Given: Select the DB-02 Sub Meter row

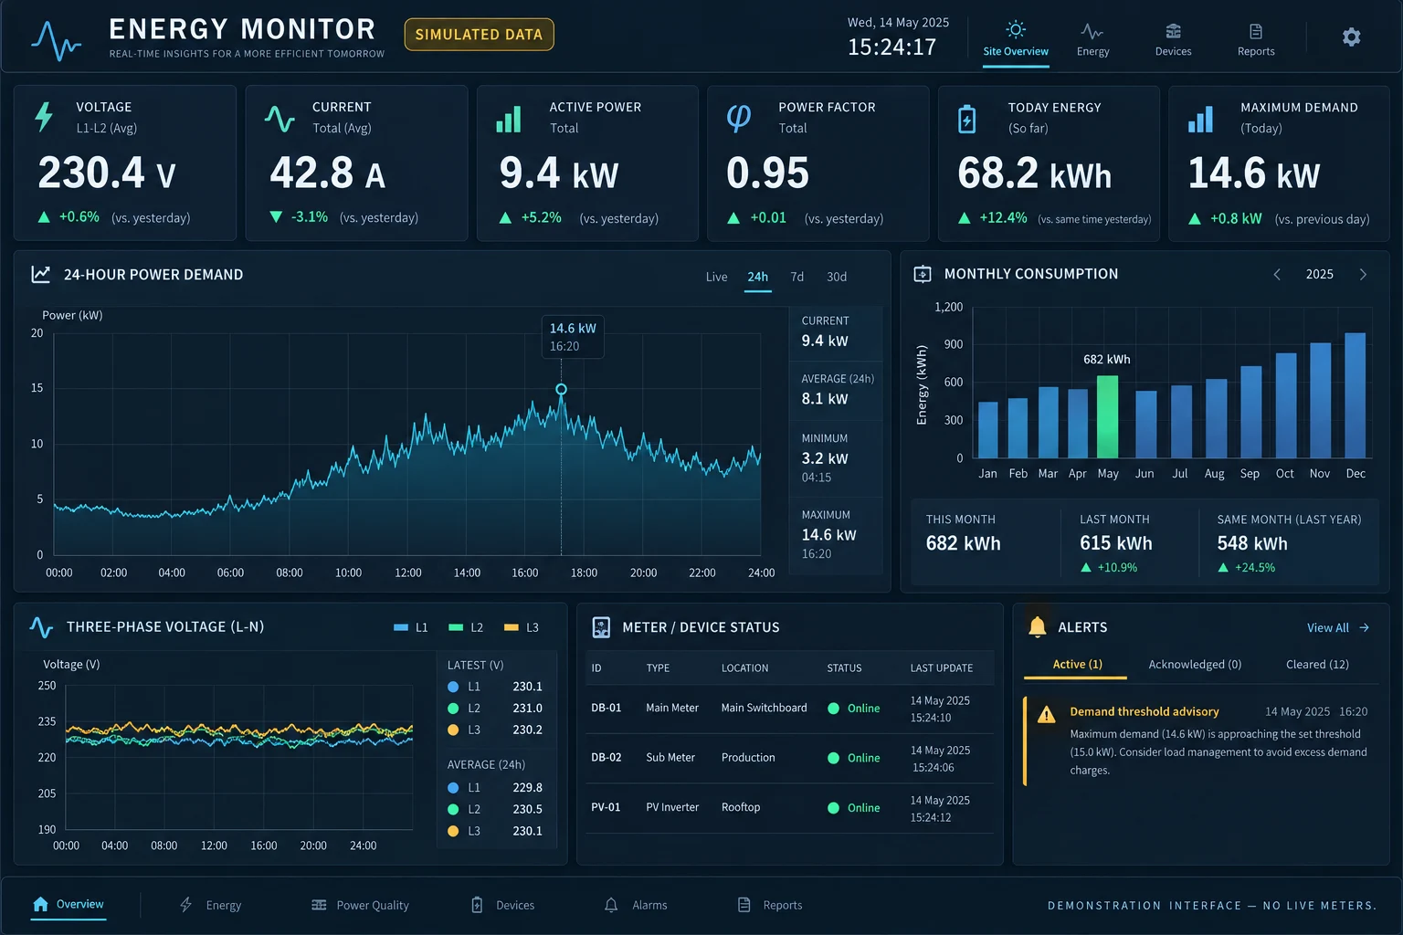Looking at the screenshot, I should coord(789,758).
